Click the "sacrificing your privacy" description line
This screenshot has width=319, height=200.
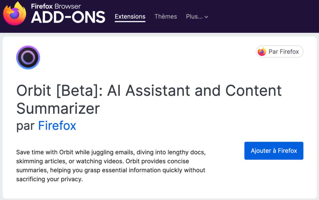(49, 179)
